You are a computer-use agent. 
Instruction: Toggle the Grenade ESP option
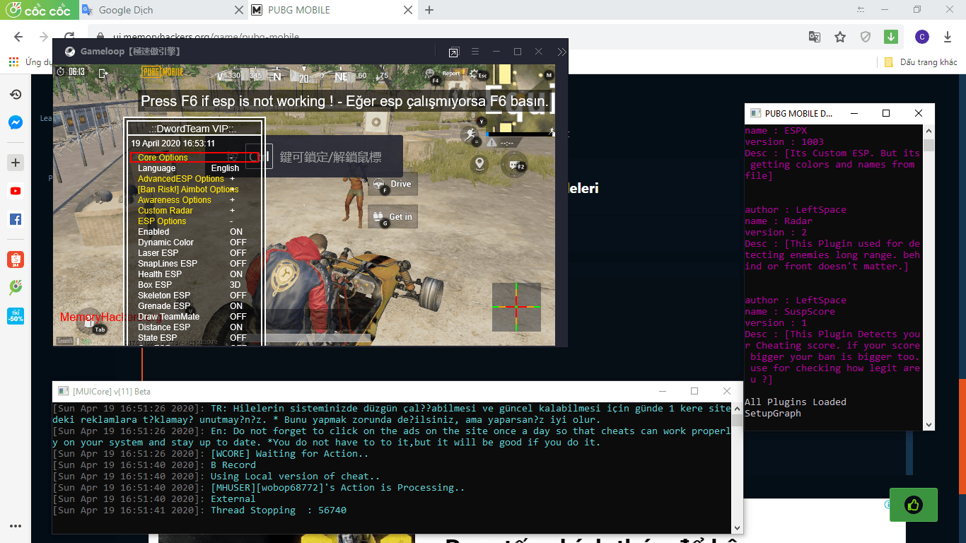(191, 306)
